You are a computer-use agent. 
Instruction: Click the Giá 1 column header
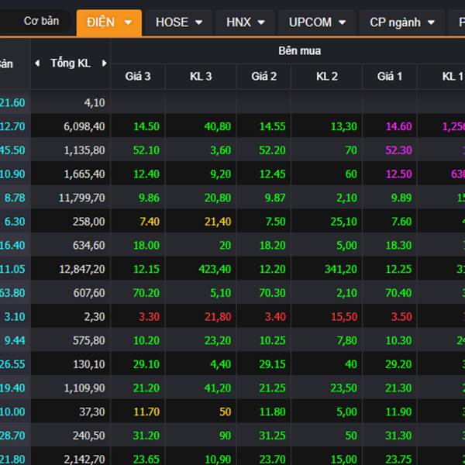click(x=390, y=77)
